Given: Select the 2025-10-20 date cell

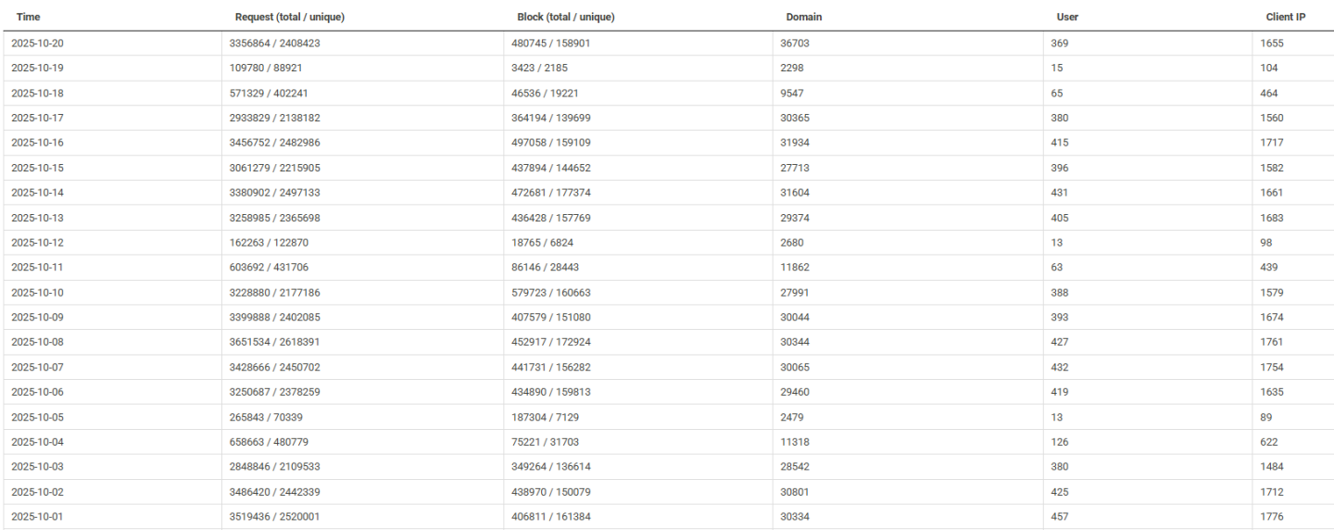Looking at the screenshot, I should (37, 43).
